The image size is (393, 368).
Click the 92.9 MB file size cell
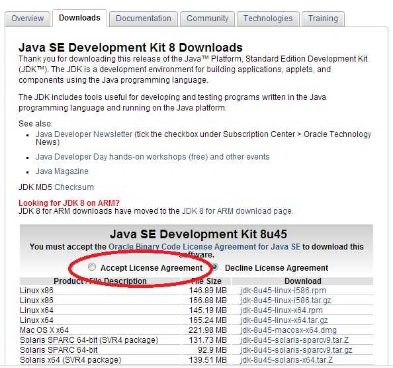coord(212,350)
